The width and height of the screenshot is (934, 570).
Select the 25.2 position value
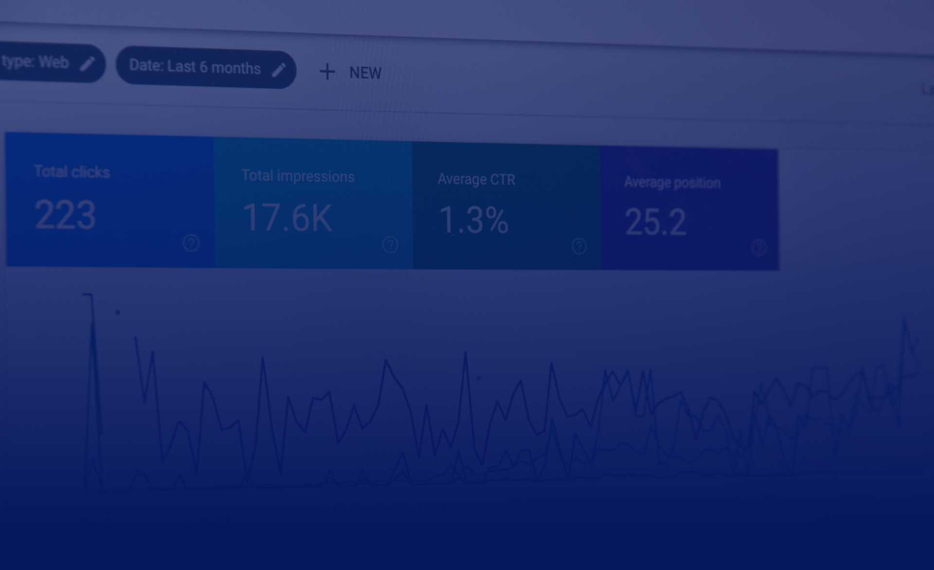655,222
